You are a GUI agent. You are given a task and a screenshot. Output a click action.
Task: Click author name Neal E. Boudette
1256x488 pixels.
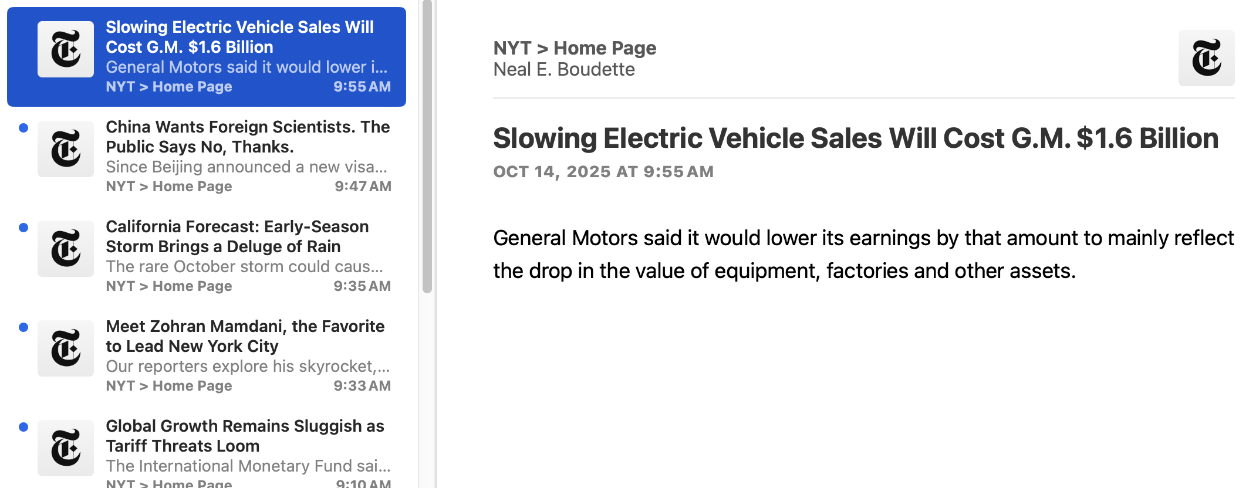point(564,70)
